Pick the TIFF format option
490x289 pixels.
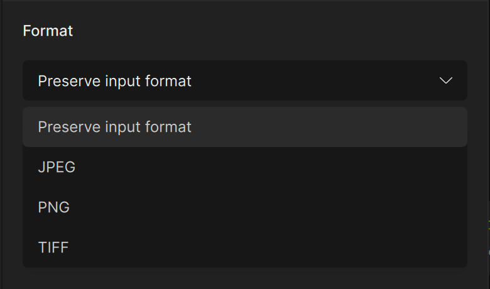point(245,247)
